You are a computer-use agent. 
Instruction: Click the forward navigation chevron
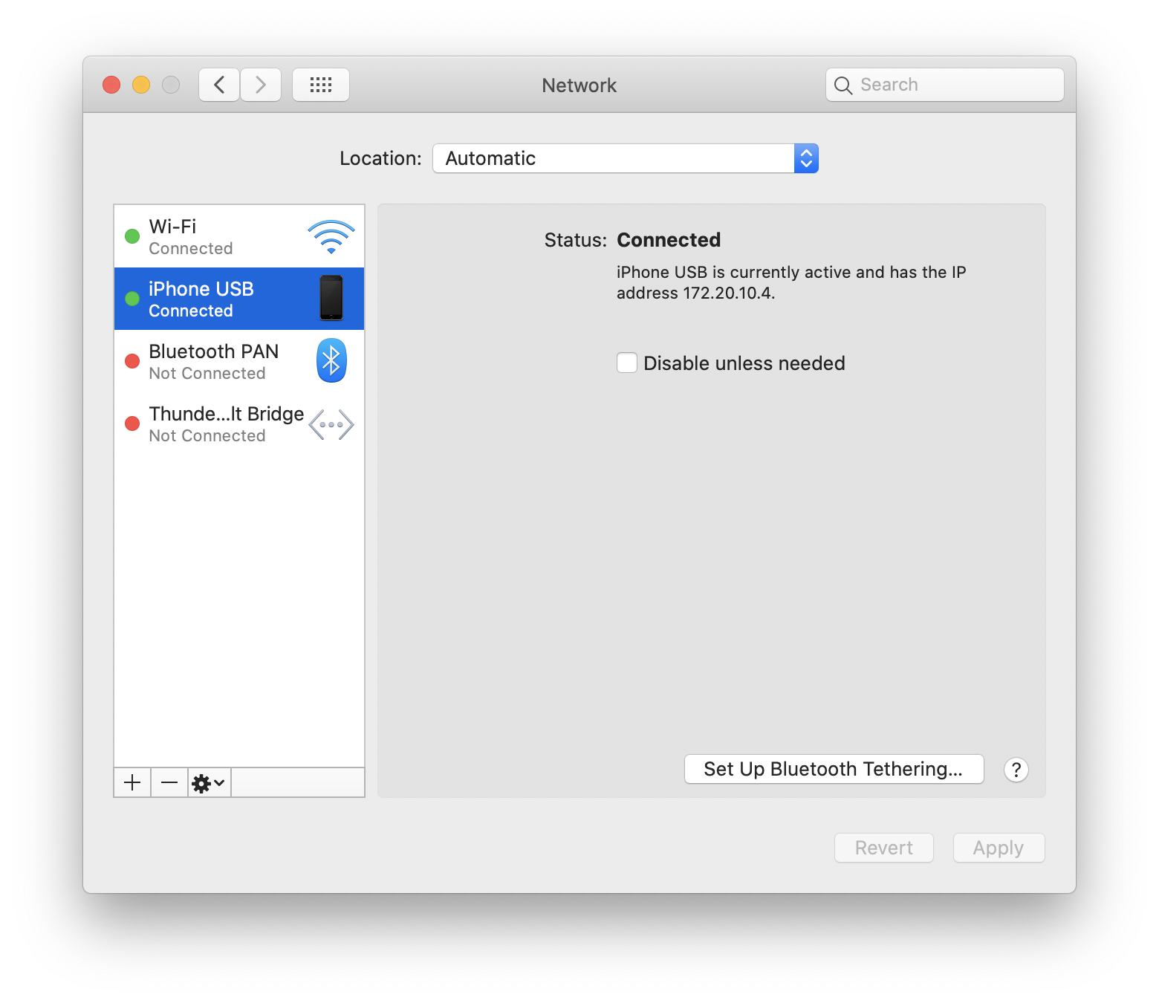261,85
